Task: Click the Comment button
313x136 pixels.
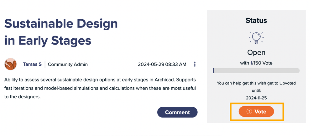Action: [x=177, y=112]
